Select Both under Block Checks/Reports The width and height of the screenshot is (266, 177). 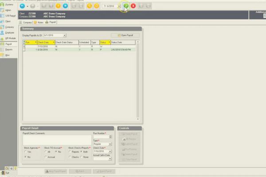[82, 152]
